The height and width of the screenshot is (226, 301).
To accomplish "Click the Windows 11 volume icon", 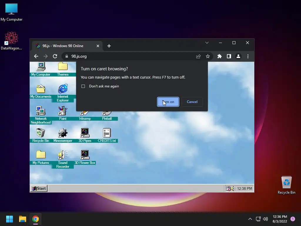I will (x=265, y=219).
